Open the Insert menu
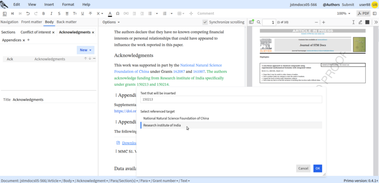 click(49, 5)
